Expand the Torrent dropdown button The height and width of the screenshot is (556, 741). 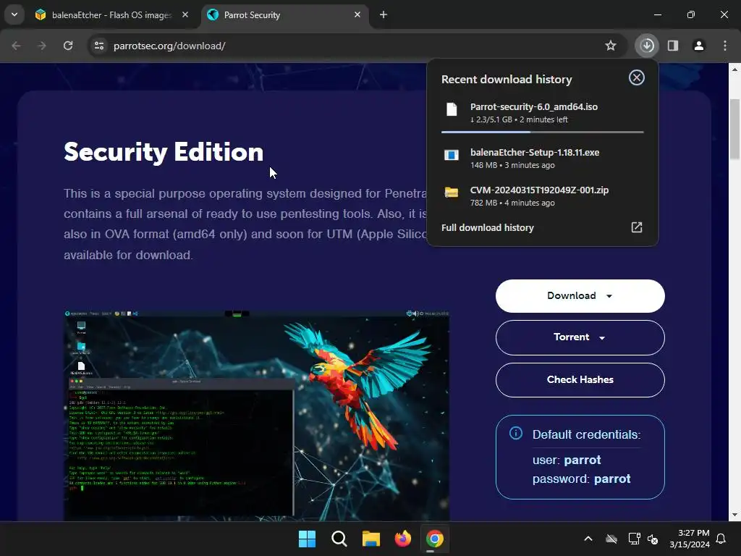click(580, 337)
